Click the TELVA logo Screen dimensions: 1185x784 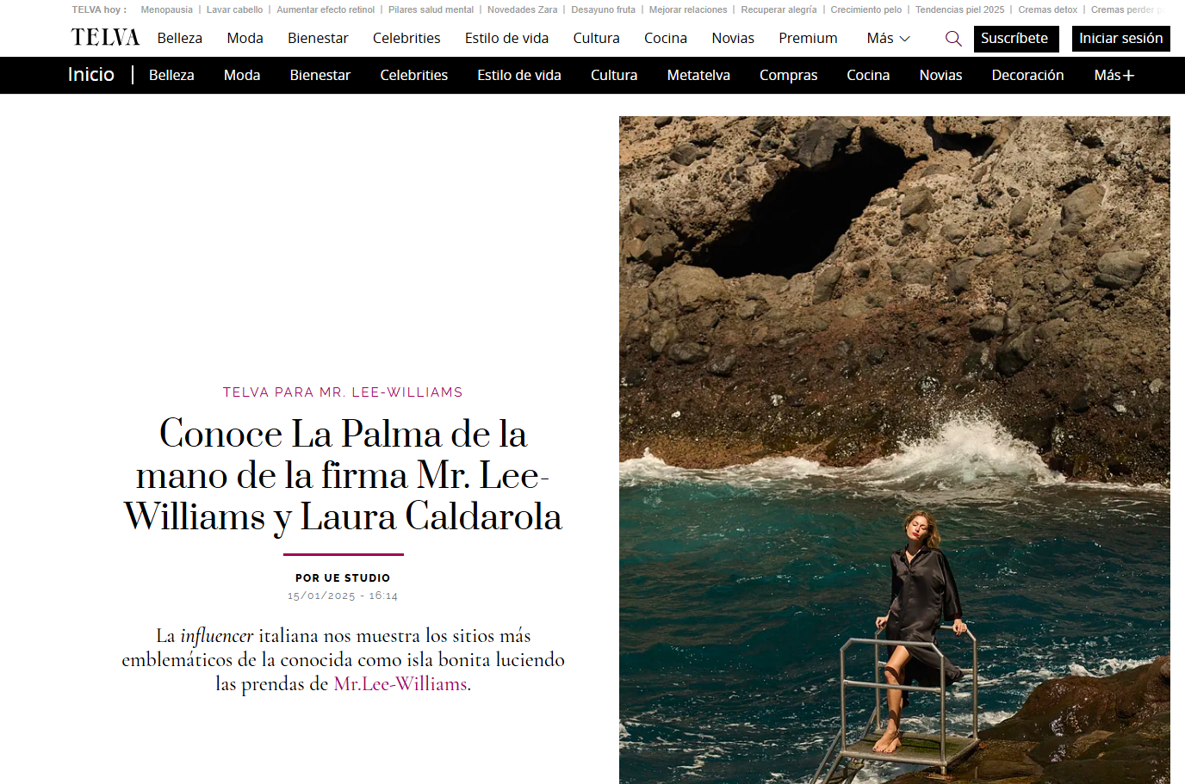(105, 38)
